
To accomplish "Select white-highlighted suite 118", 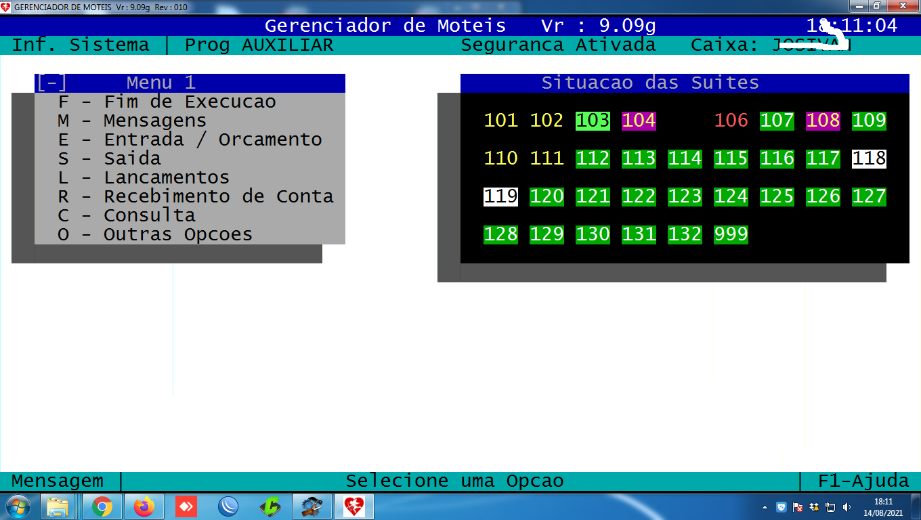I will pos(869,158).
